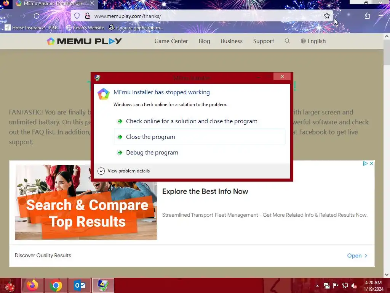Click the site search magnifier icon
This screenshot has width=390, height=293.
pos(287,41)
